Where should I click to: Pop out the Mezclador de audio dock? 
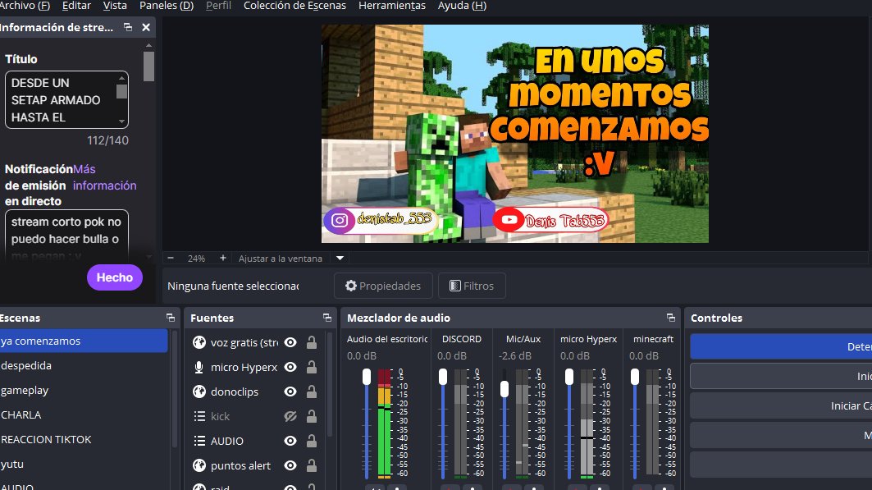[671, 318]
